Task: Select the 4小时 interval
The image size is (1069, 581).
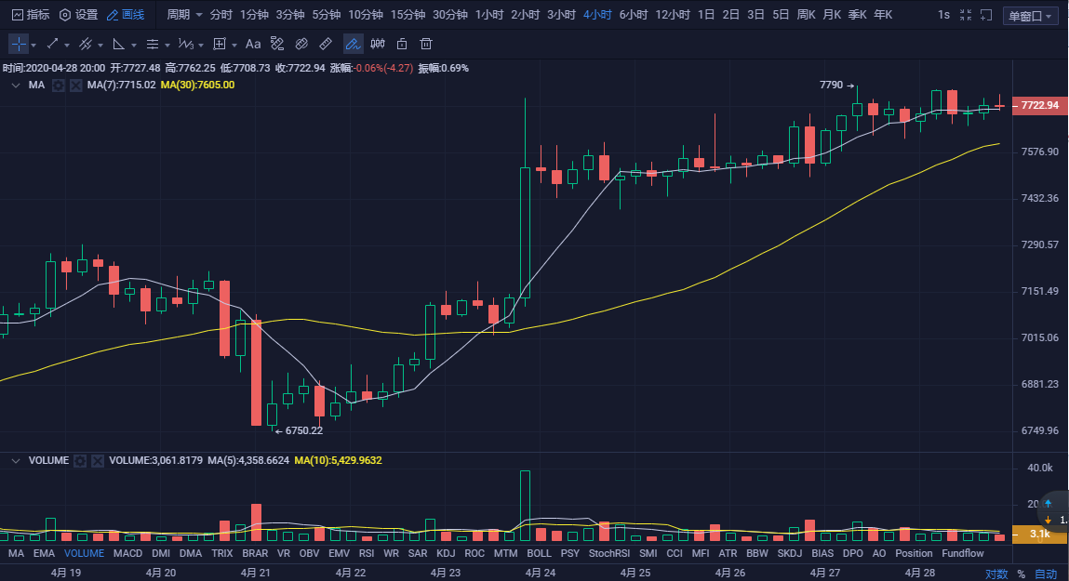Action: (597, 14)
